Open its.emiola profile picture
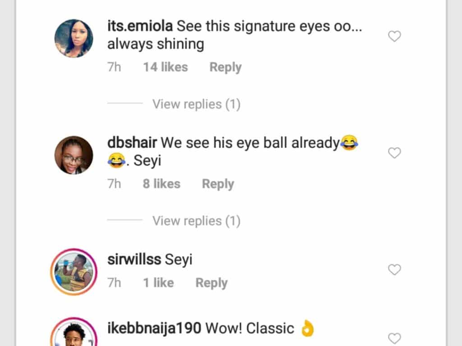Screen dimensions: 462x346 coord(74,38)
